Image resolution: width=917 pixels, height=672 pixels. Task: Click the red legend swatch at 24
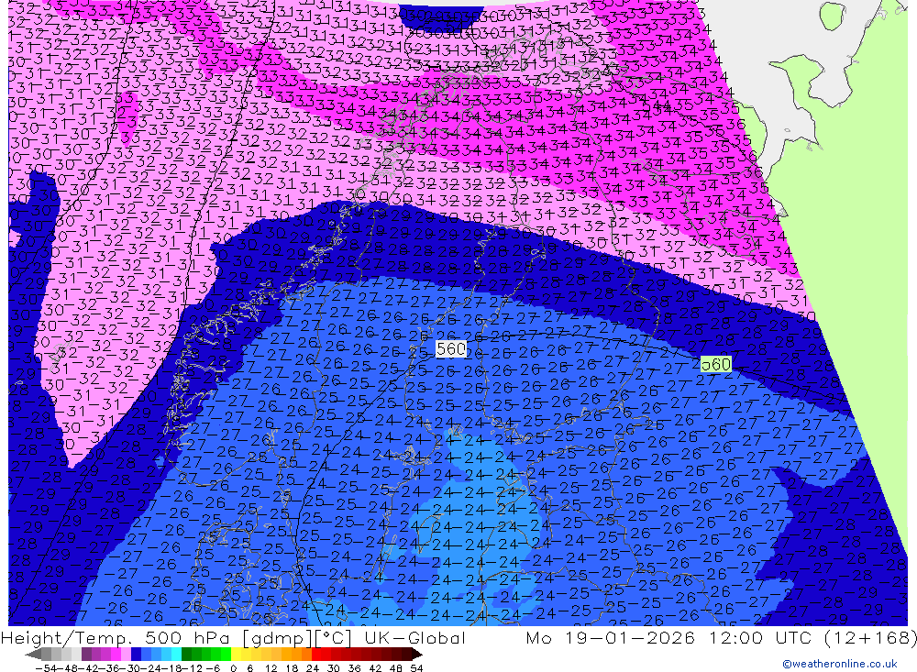[316, 655]
